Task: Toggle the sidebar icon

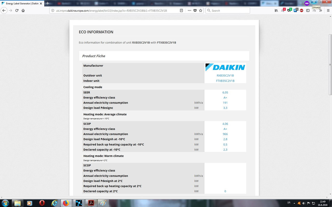Action: click(x=308, y=11)
